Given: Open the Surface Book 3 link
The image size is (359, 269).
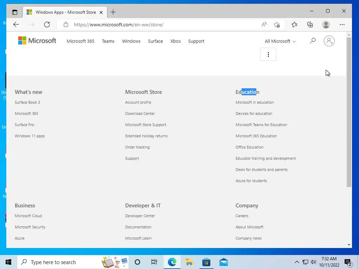Looking at the screenshot, I should coord(27,102).
